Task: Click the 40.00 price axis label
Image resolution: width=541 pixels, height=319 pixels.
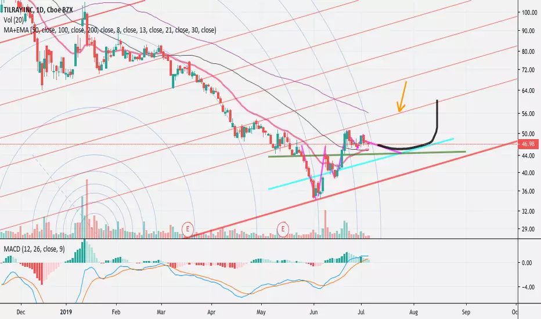Action: (x=529, y=173)
